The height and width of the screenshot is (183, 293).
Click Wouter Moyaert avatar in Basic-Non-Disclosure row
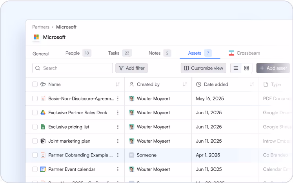(x=131, y=99)
